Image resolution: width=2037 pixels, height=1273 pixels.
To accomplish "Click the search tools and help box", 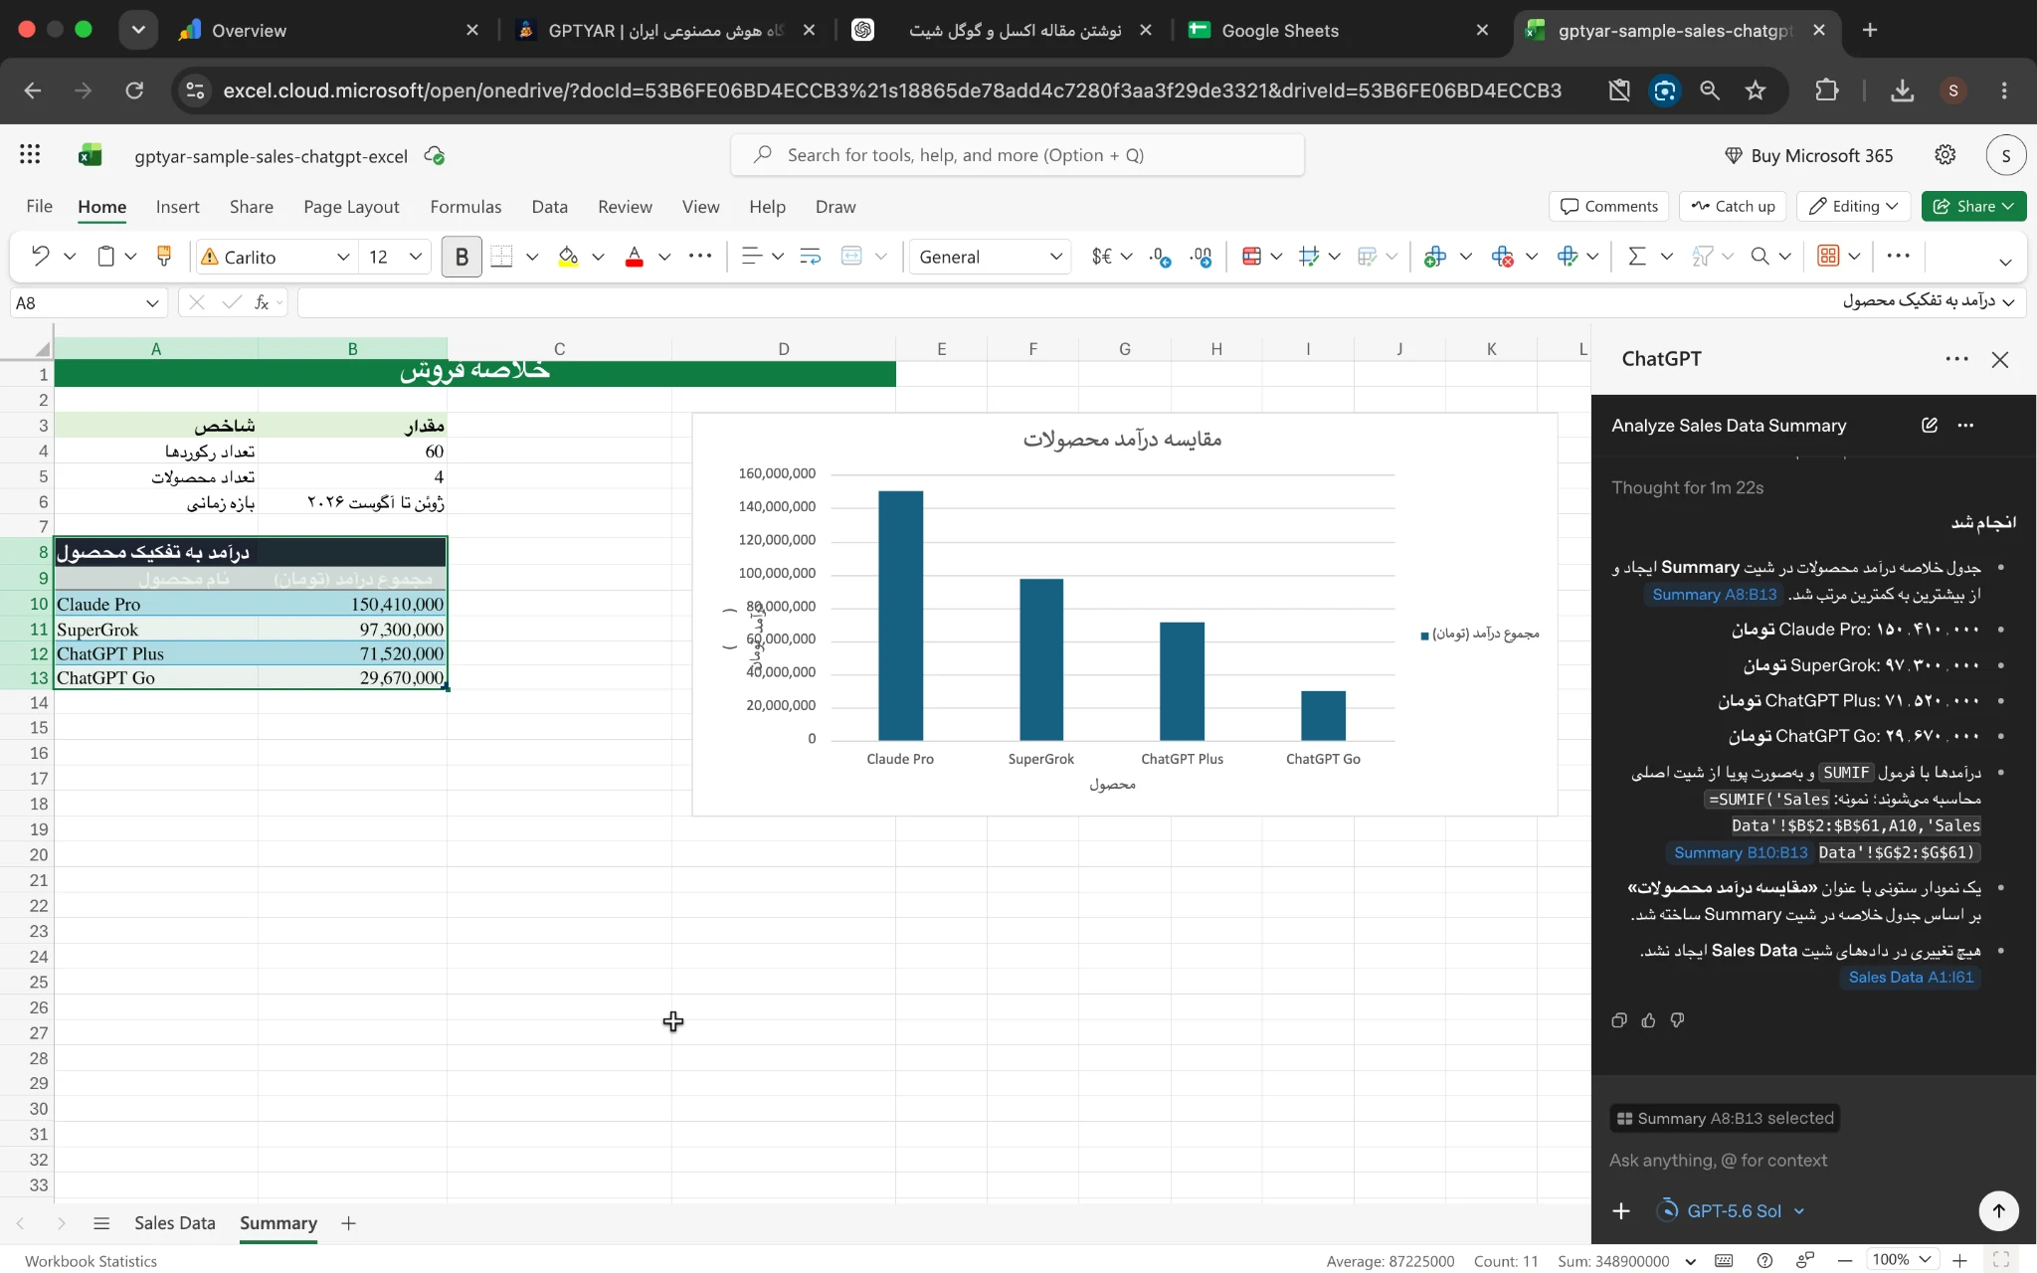I will tap(1017, 155).
